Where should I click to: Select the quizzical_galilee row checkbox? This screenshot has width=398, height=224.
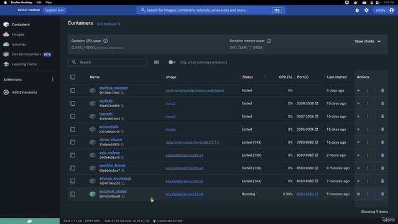click(73, 194)
